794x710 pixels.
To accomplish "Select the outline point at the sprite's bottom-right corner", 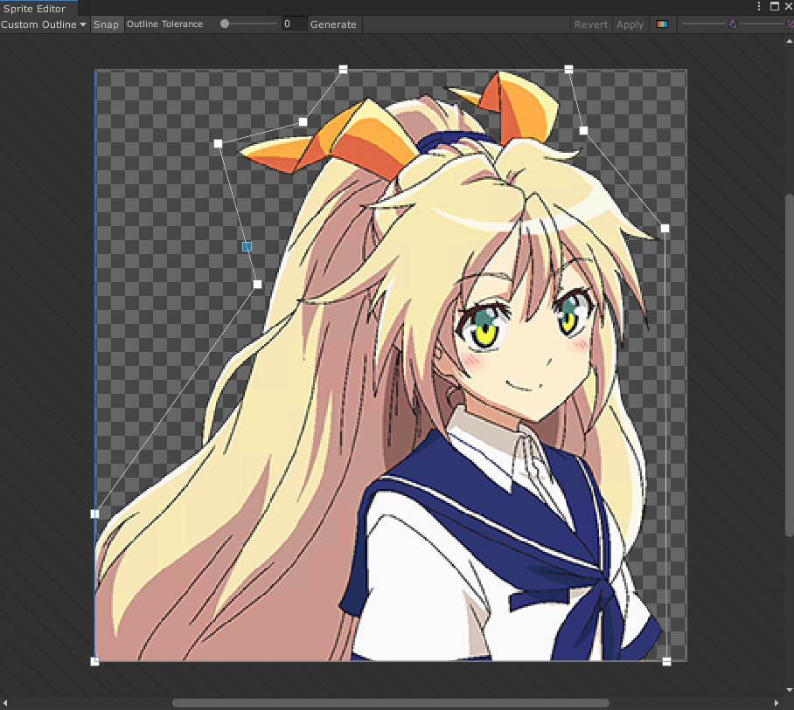I will tap(667, 661).
